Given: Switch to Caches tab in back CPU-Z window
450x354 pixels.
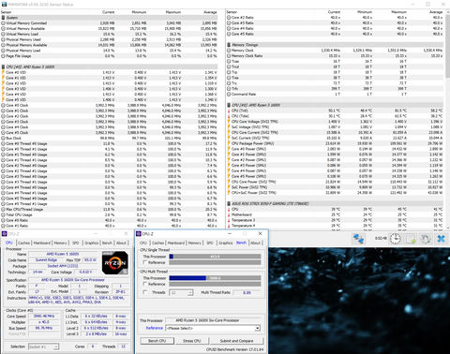Looking at the screenshot, I should [23, 243].
